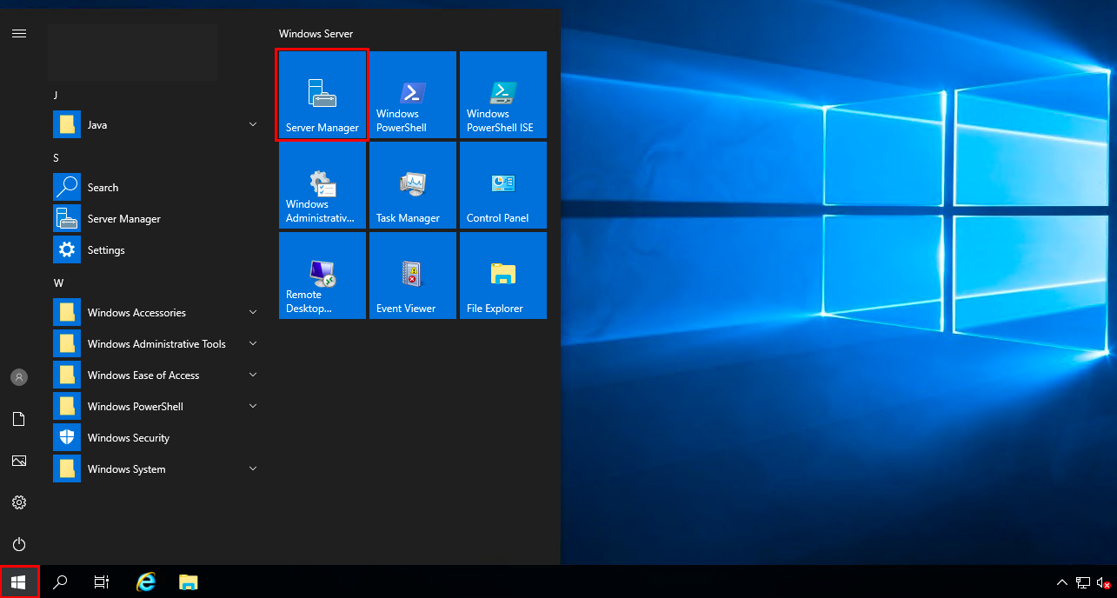Expand the Start menu hamburger button

(x=19, y=34)
